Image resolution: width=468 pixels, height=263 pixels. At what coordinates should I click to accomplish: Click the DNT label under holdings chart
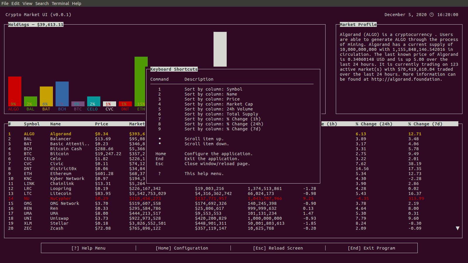point(125,109)
